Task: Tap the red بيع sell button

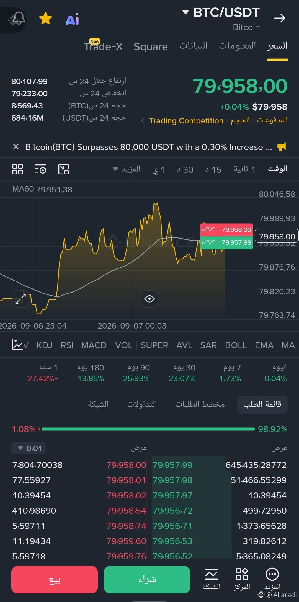Action: (55, 580)
